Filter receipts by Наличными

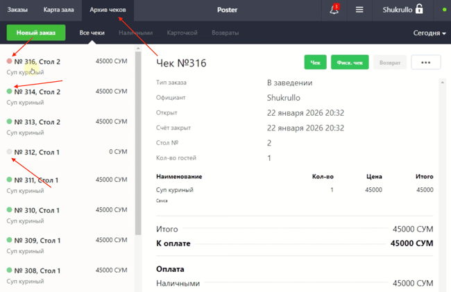tap(135, 33)
